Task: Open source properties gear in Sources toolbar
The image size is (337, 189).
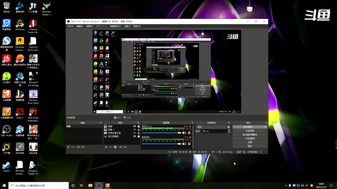Action: pyautogui.click(x=115, y=147)
